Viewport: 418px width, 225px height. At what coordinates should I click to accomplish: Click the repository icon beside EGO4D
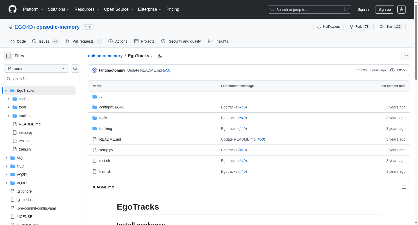pos(10,27)
